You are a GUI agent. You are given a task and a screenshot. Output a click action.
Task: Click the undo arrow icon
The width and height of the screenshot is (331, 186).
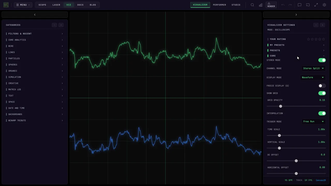pos(283,5)
